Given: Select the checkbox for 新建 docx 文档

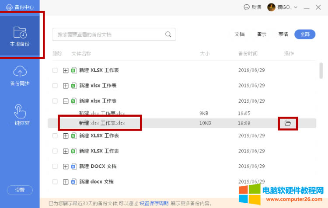Looking at the screenshot, I should (55, 182).
